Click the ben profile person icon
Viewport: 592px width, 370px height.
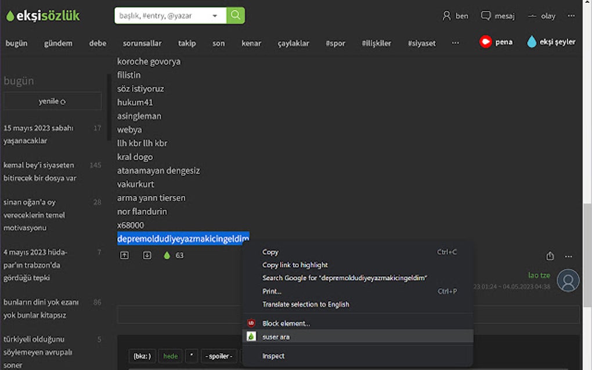[446, 16]
